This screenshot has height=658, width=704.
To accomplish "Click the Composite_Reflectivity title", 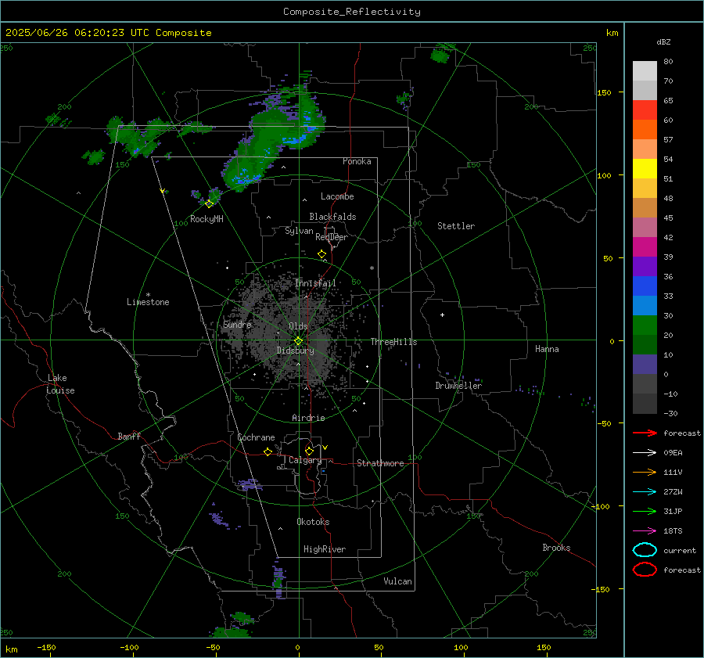I will click(x=352, y=12).
